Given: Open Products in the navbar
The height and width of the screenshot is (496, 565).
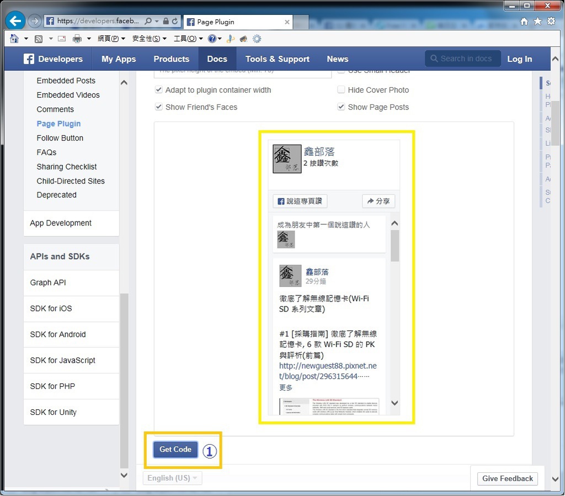Looking at the screenshot, I should point(171,59).
